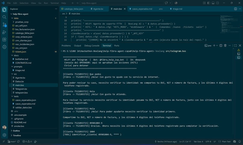Toggle the bottom panel visibility
The width and height of the screenshot is (243, 145).
pyautogui.click(x=213, y=3)
